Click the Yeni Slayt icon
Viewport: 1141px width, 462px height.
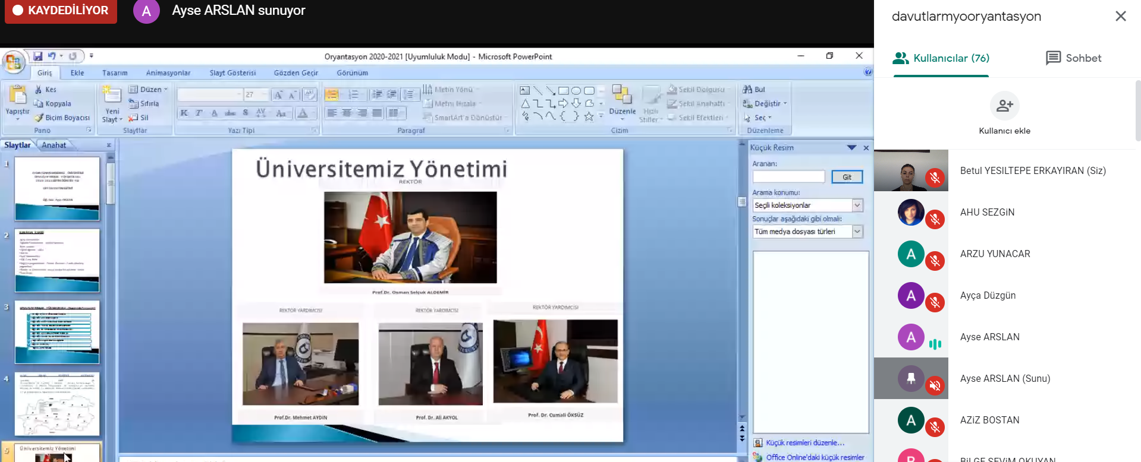click(x=112, y=95)
